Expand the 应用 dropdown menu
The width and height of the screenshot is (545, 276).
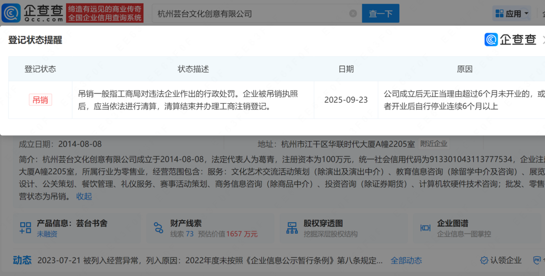(526, 14)
